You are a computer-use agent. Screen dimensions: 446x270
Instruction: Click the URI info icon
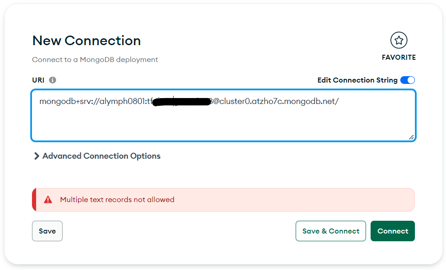[x=53, y=80]
